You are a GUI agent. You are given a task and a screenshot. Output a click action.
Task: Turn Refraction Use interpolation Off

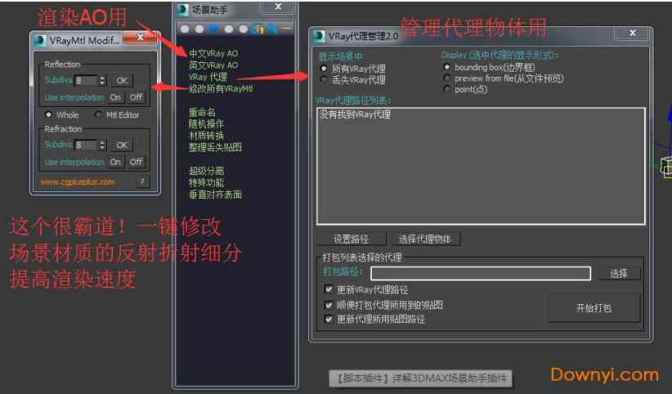pos(137,162)
